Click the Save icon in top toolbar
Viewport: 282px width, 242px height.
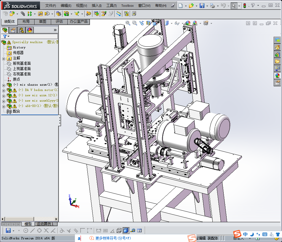[202, 6]
